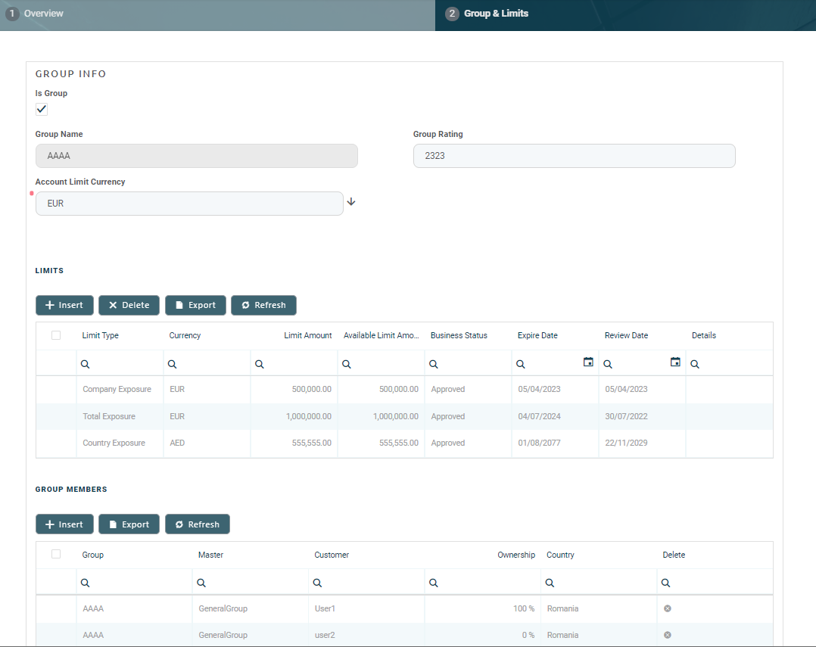Insert a new limit entry
816x647 pixels.
click(64, 305)
